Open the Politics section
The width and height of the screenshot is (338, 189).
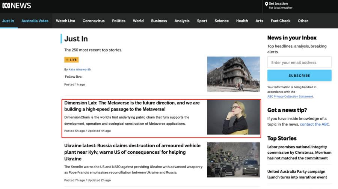click(119, 21)
